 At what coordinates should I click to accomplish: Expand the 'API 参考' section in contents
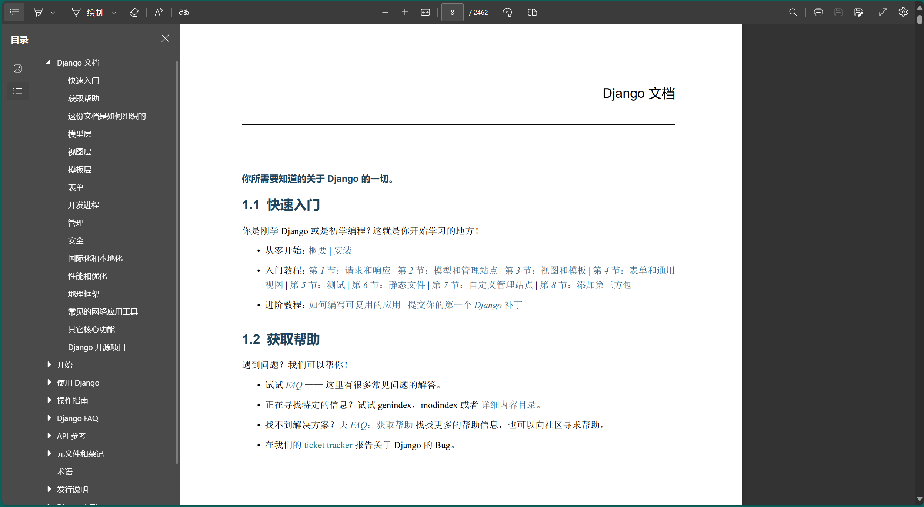[x=50, y=436]
